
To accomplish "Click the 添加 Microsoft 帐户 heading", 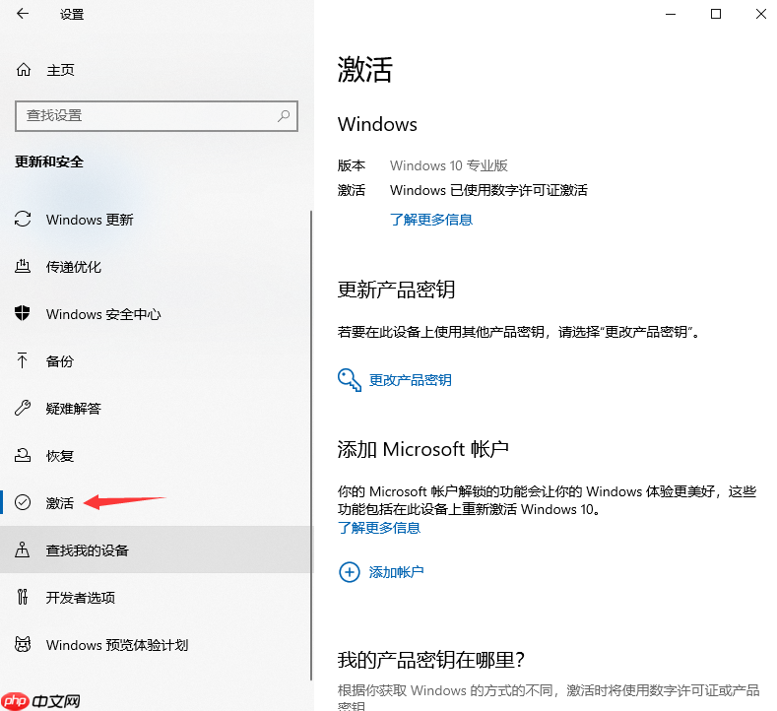I will [x=423, y=449].
